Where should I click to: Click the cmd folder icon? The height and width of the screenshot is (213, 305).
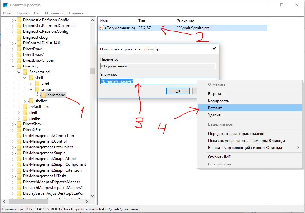[x=37, y=84]
